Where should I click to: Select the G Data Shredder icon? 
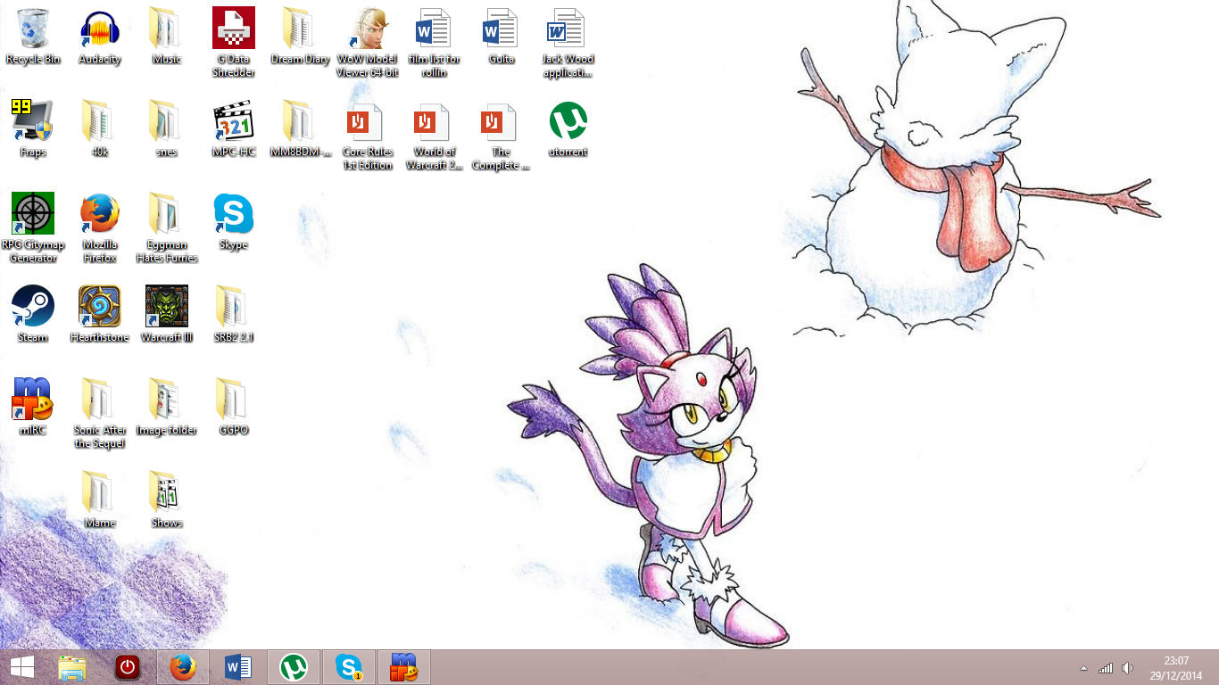[x=233, y=43]
